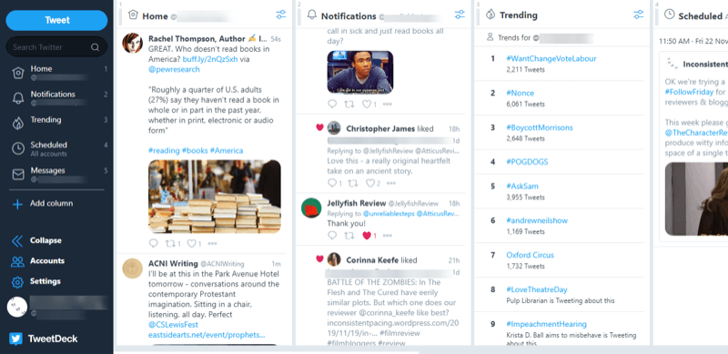Go to Messages column in sidebar
This screenshot has width=728, height=354.
pos(56,174)
